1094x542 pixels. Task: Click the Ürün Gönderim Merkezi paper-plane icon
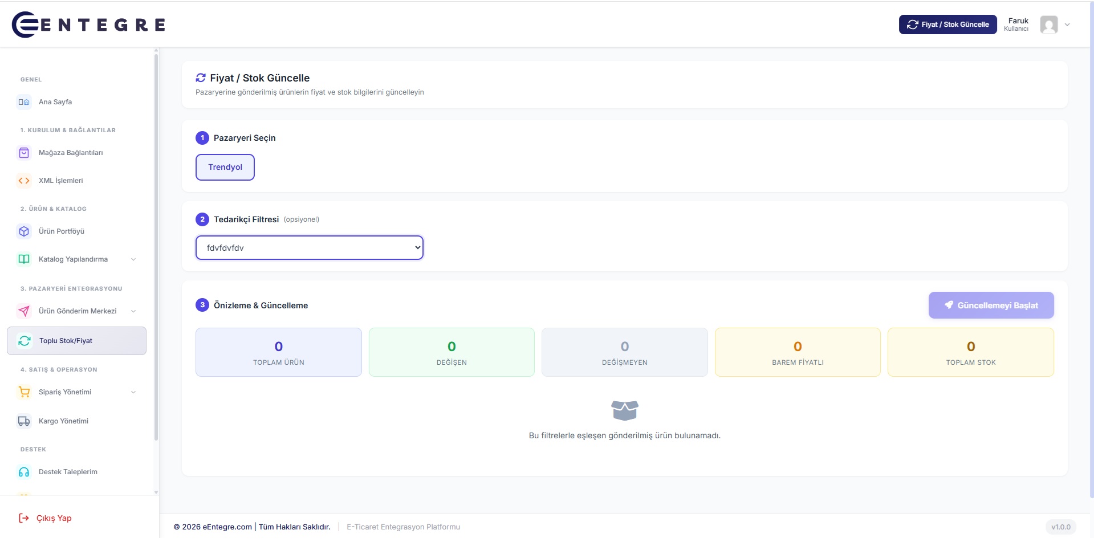click(x=24, y=311)
